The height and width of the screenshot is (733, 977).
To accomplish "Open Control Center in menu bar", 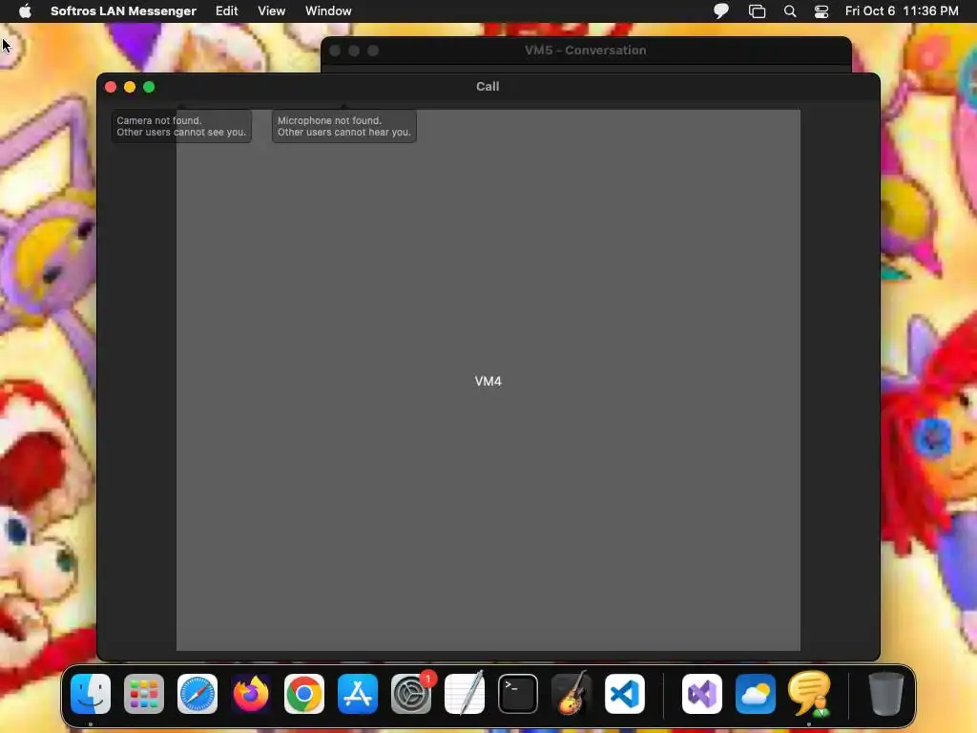I will (821, 10).
